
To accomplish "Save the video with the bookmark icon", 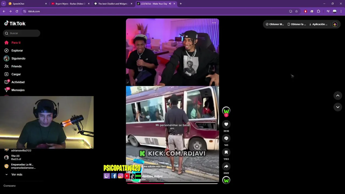I will click(x=226, y=152).
